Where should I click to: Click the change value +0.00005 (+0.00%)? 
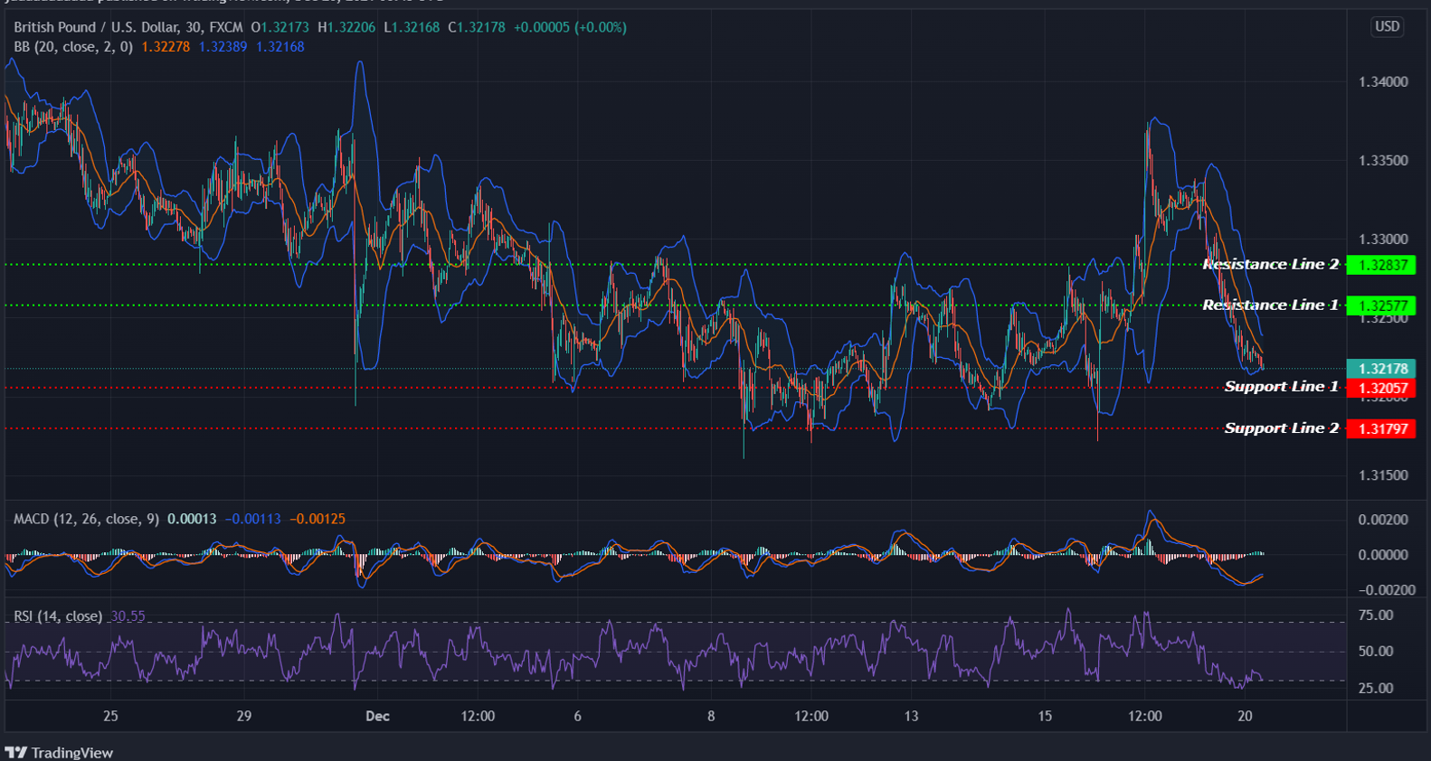click(x=570, y=27)
